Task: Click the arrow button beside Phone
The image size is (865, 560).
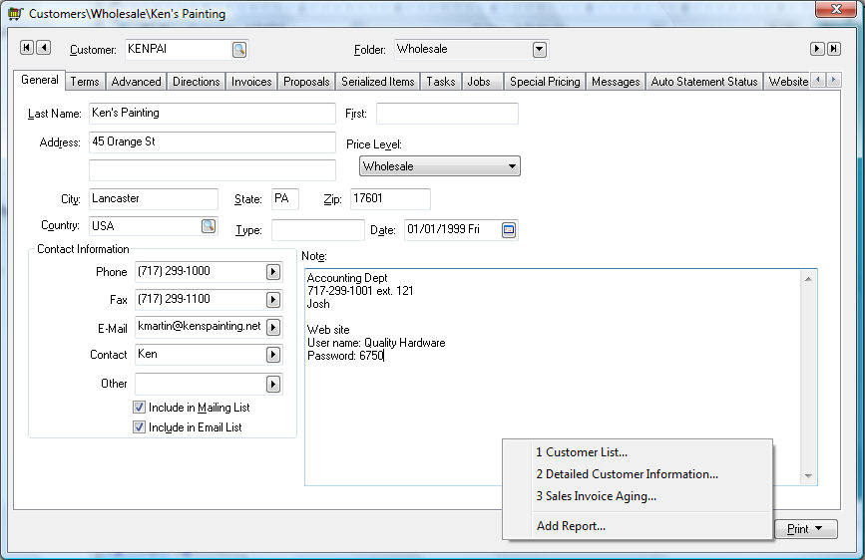Action: click(x=273, y=272)
